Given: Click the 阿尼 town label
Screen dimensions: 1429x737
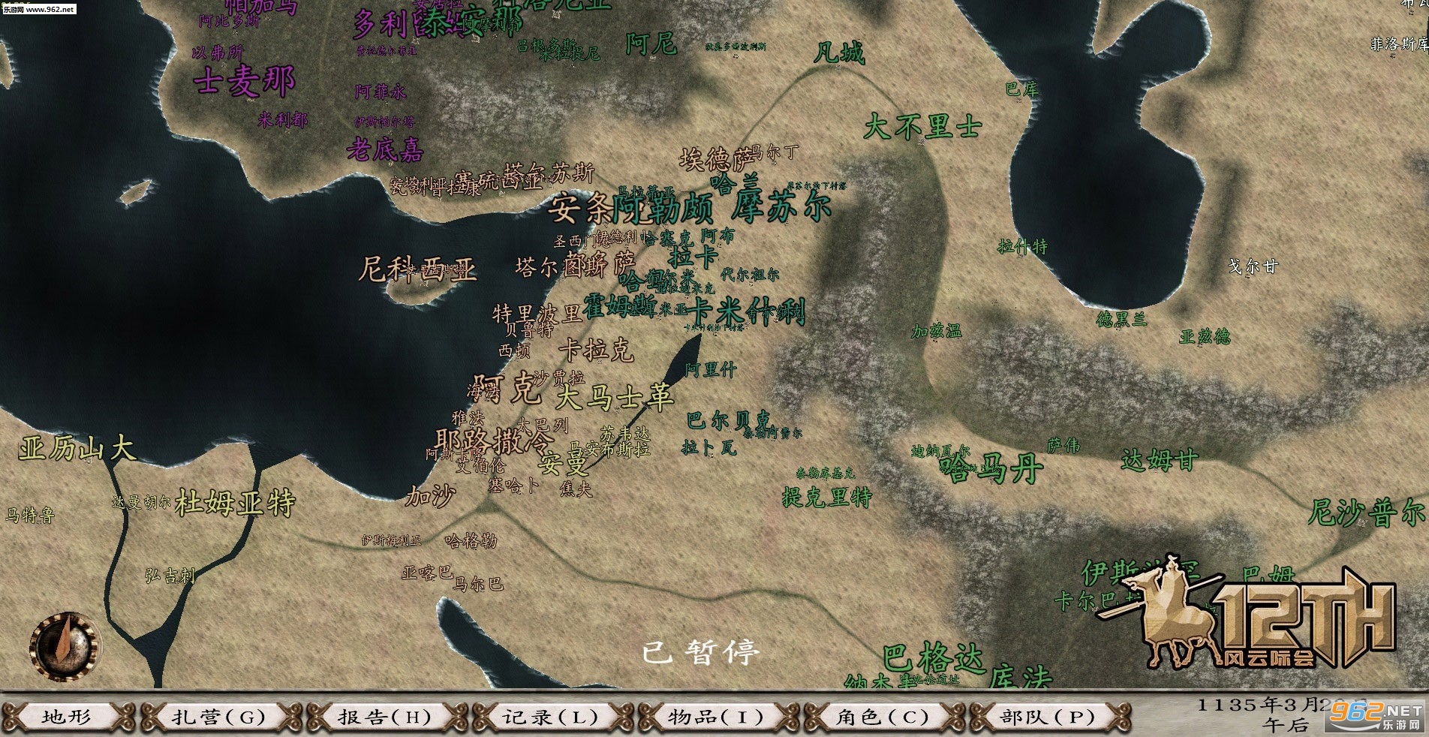Looking at the screenshot, I should pyautogui.click(x=651, y=44).
